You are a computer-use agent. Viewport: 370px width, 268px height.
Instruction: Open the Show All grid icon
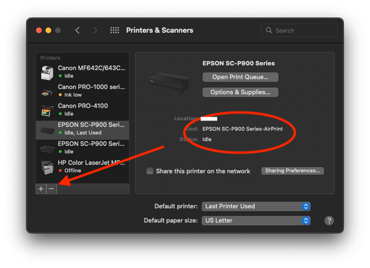115,31
